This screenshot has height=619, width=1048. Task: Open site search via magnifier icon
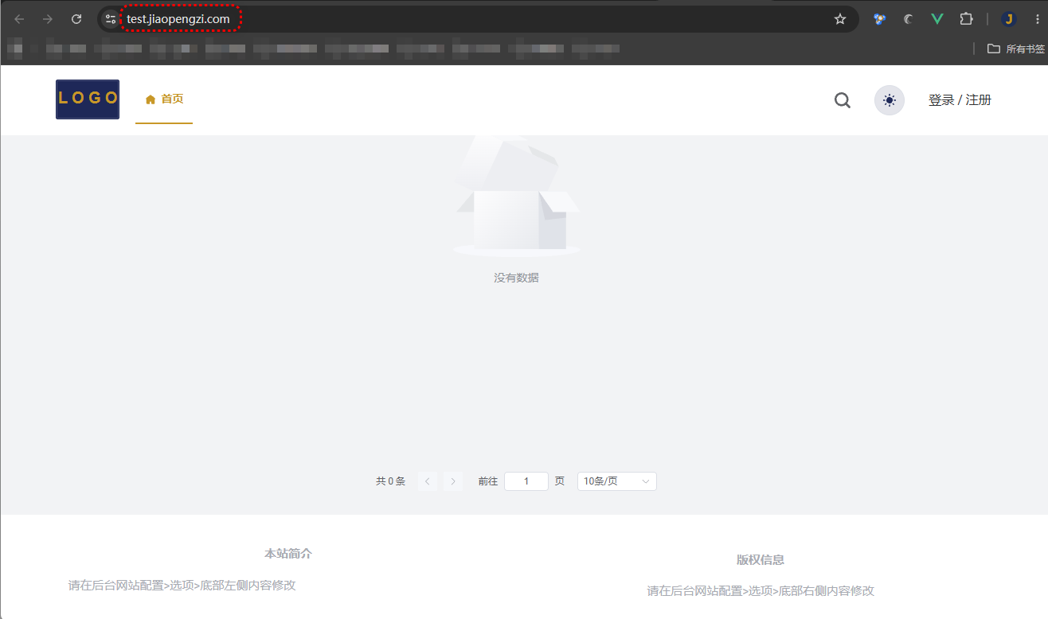pos(843,100)
